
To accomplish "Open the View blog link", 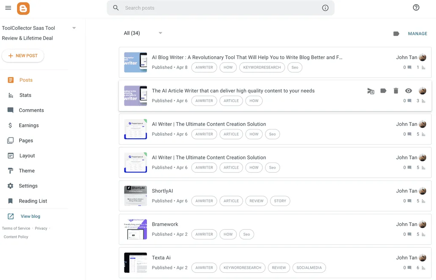I will [30, 216].
